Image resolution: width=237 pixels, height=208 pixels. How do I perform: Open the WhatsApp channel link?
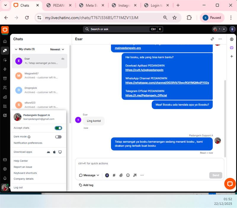pos(167,83)
